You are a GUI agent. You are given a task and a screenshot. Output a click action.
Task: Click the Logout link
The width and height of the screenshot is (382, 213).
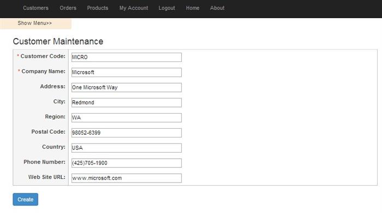pos(166,8)
